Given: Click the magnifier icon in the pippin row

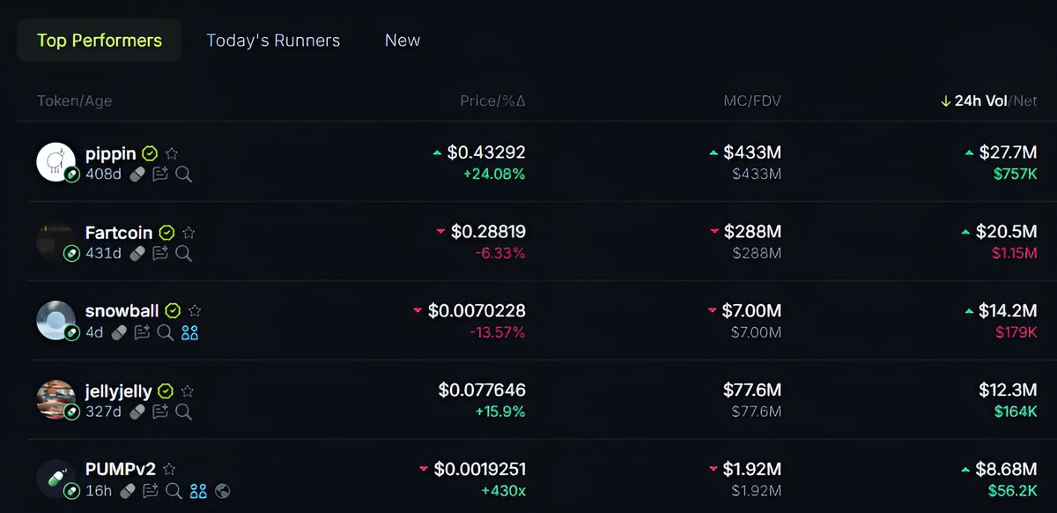Looking at the screenshot, I should 183,175.
